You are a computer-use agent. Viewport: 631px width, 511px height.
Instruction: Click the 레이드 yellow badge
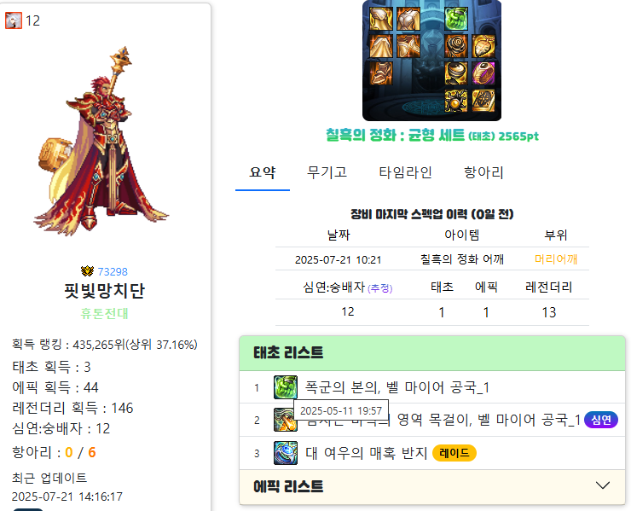[454, 453]
